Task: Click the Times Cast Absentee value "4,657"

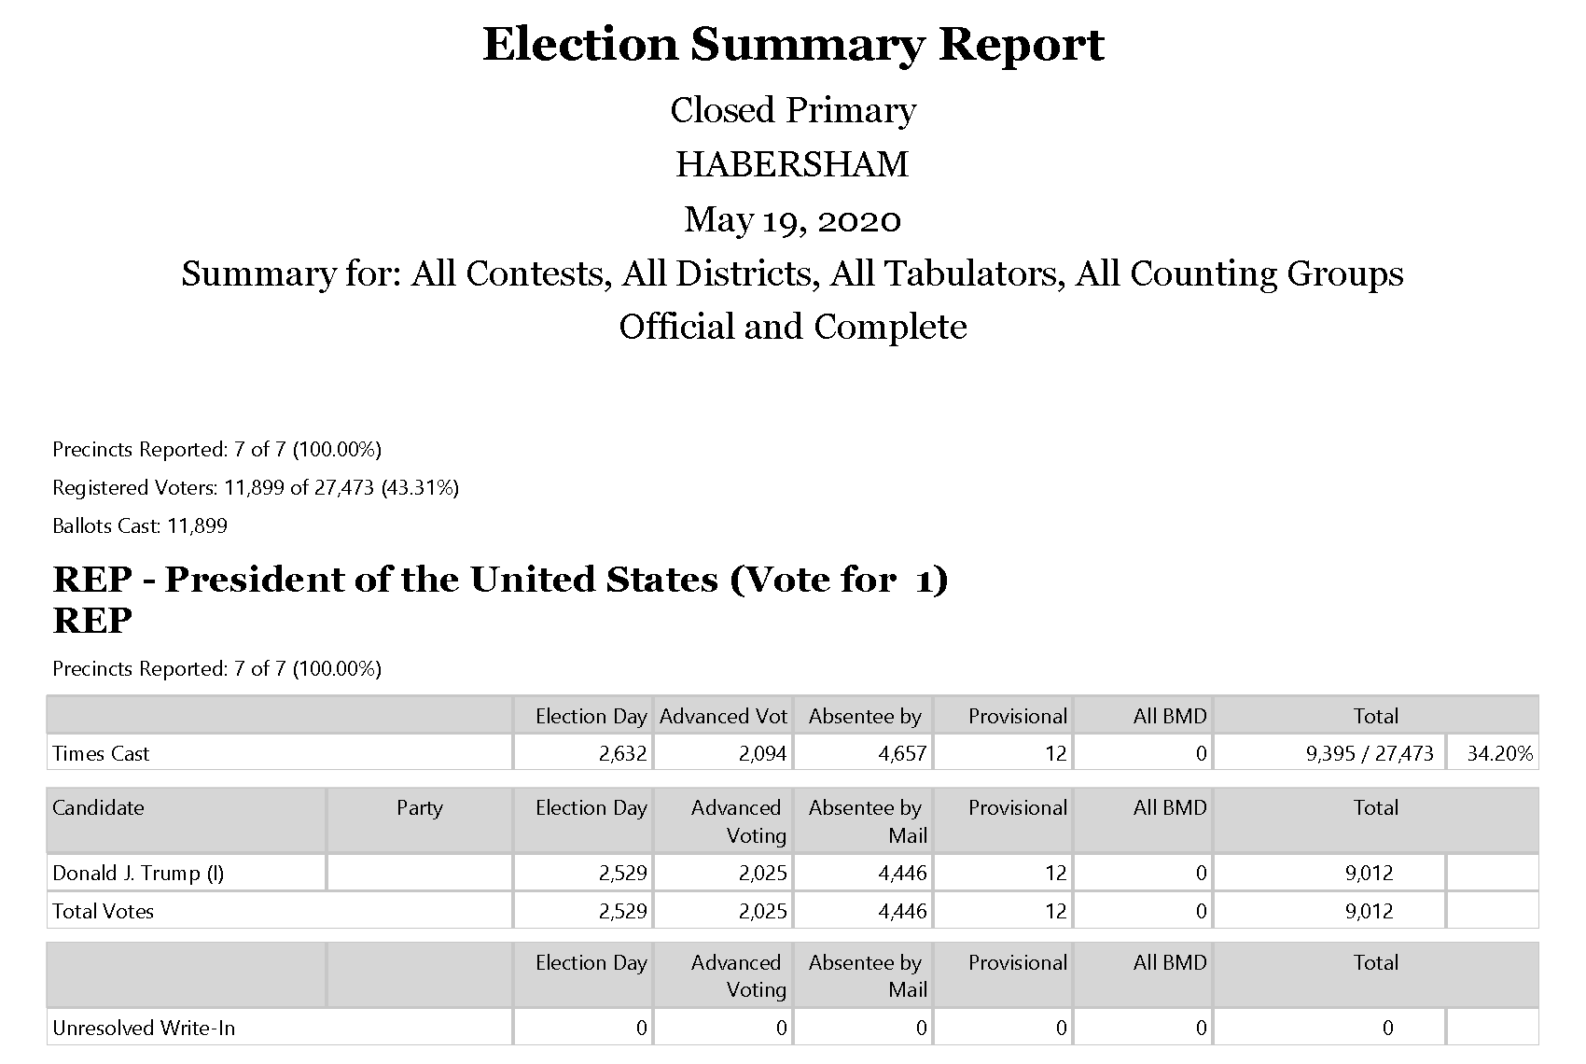Action: (902, 754)
